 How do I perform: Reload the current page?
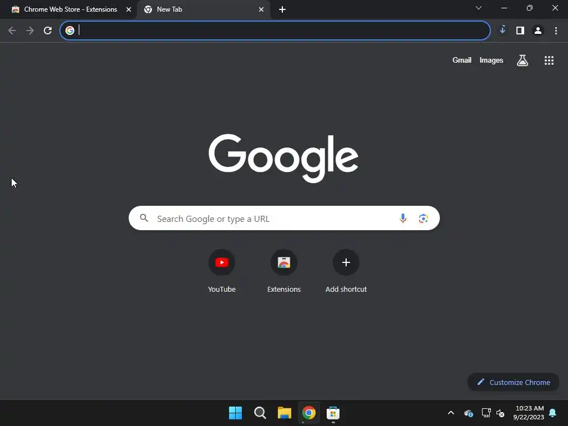coord(48,31)
